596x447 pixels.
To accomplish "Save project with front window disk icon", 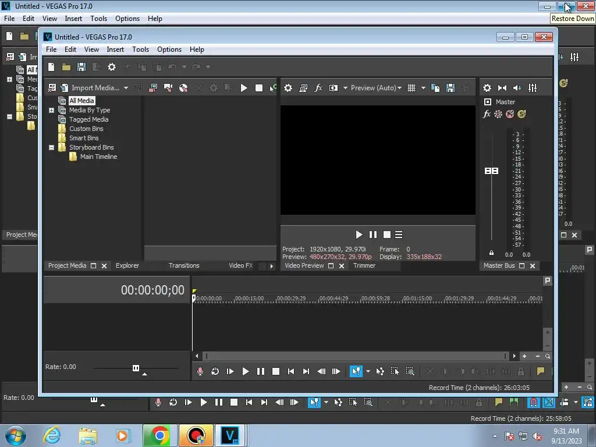I will pyautogui.click(x=81, y=68).
